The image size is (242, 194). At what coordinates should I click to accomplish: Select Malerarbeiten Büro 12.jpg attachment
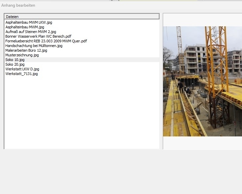[26, 50]
